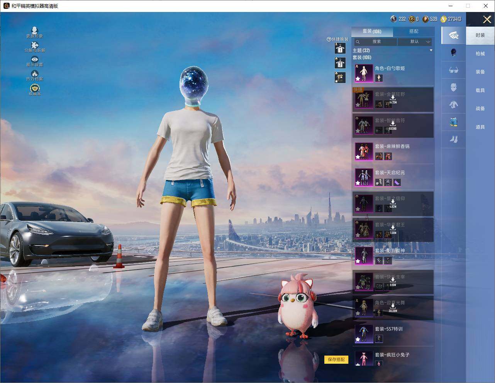
Task: Switch to 套装(106) tab
Action: [372, 31]
